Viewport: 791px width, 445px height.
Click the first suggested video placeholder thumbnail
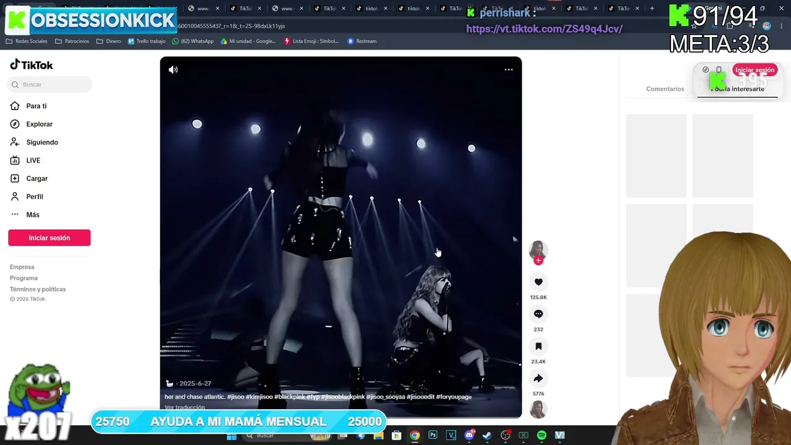pos(656,156)
